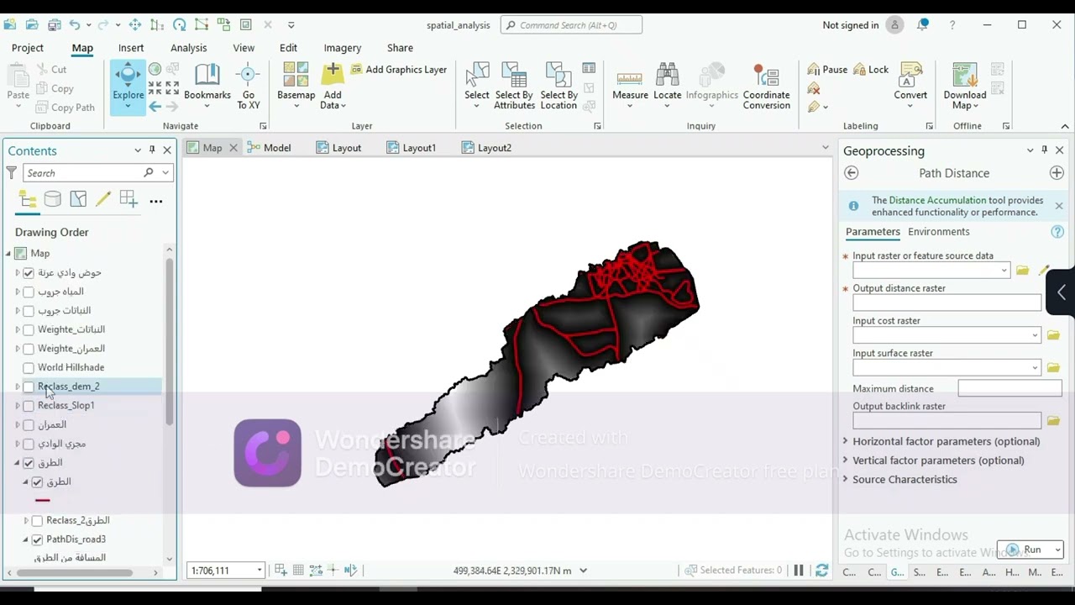Open the Distance Accumulation tool link
Viewport: 1075px width, 605px height.
[937, 201]
